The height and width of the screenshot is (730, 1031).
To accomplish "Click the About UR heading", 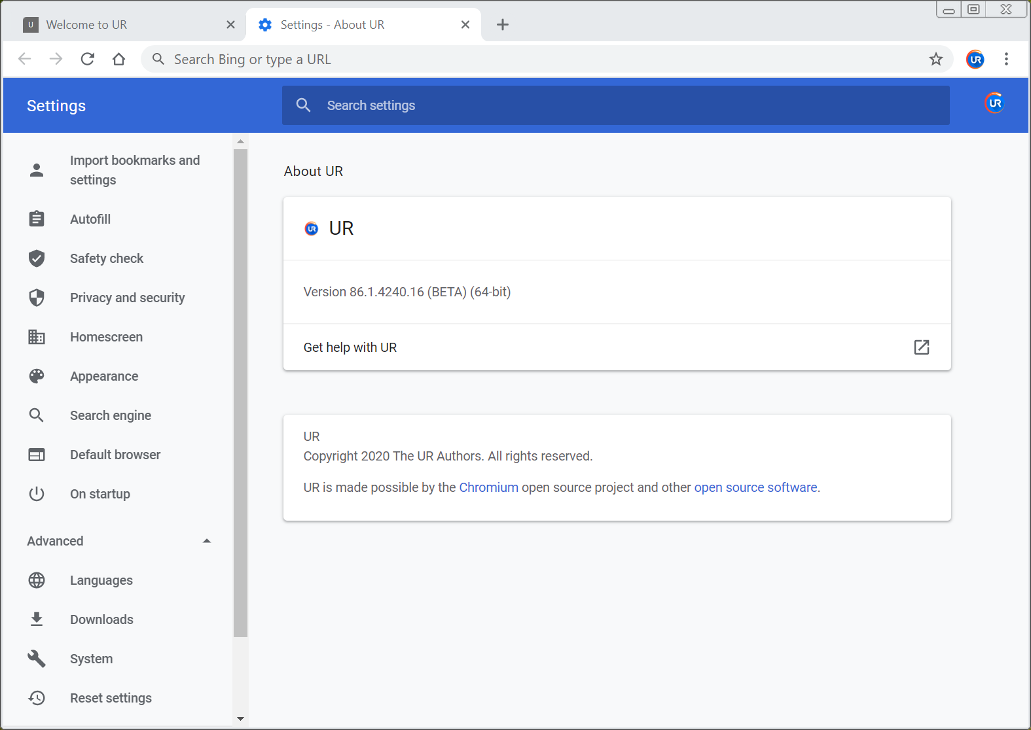I will 313,171.
